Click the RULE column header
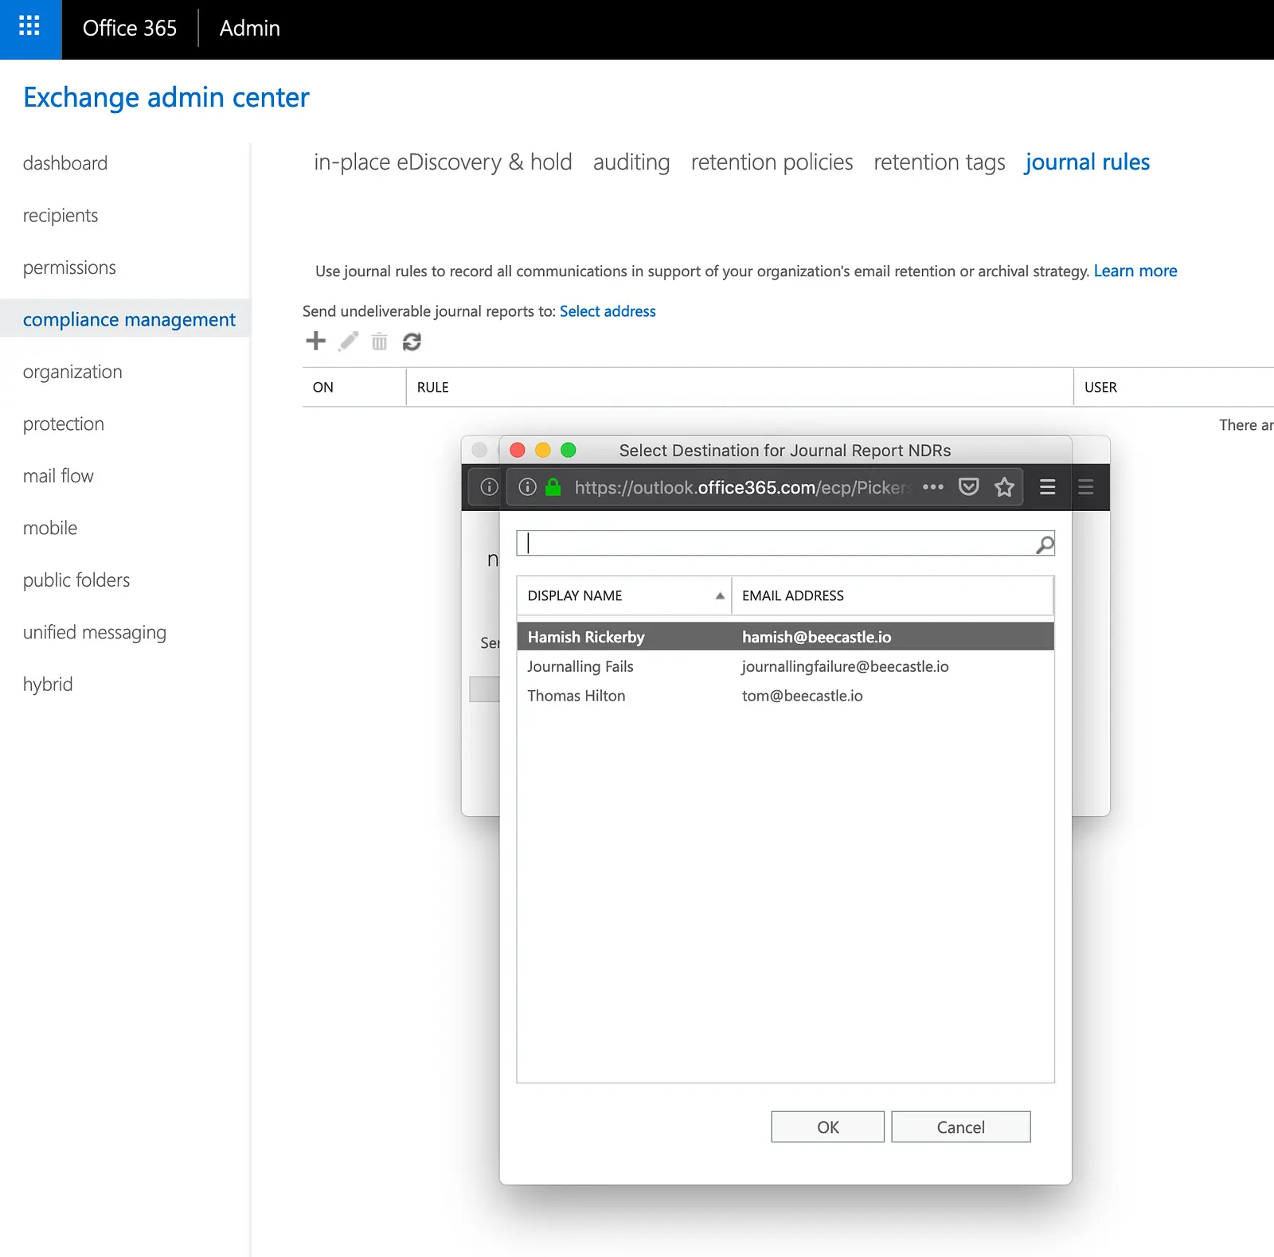 click(740, 387)
